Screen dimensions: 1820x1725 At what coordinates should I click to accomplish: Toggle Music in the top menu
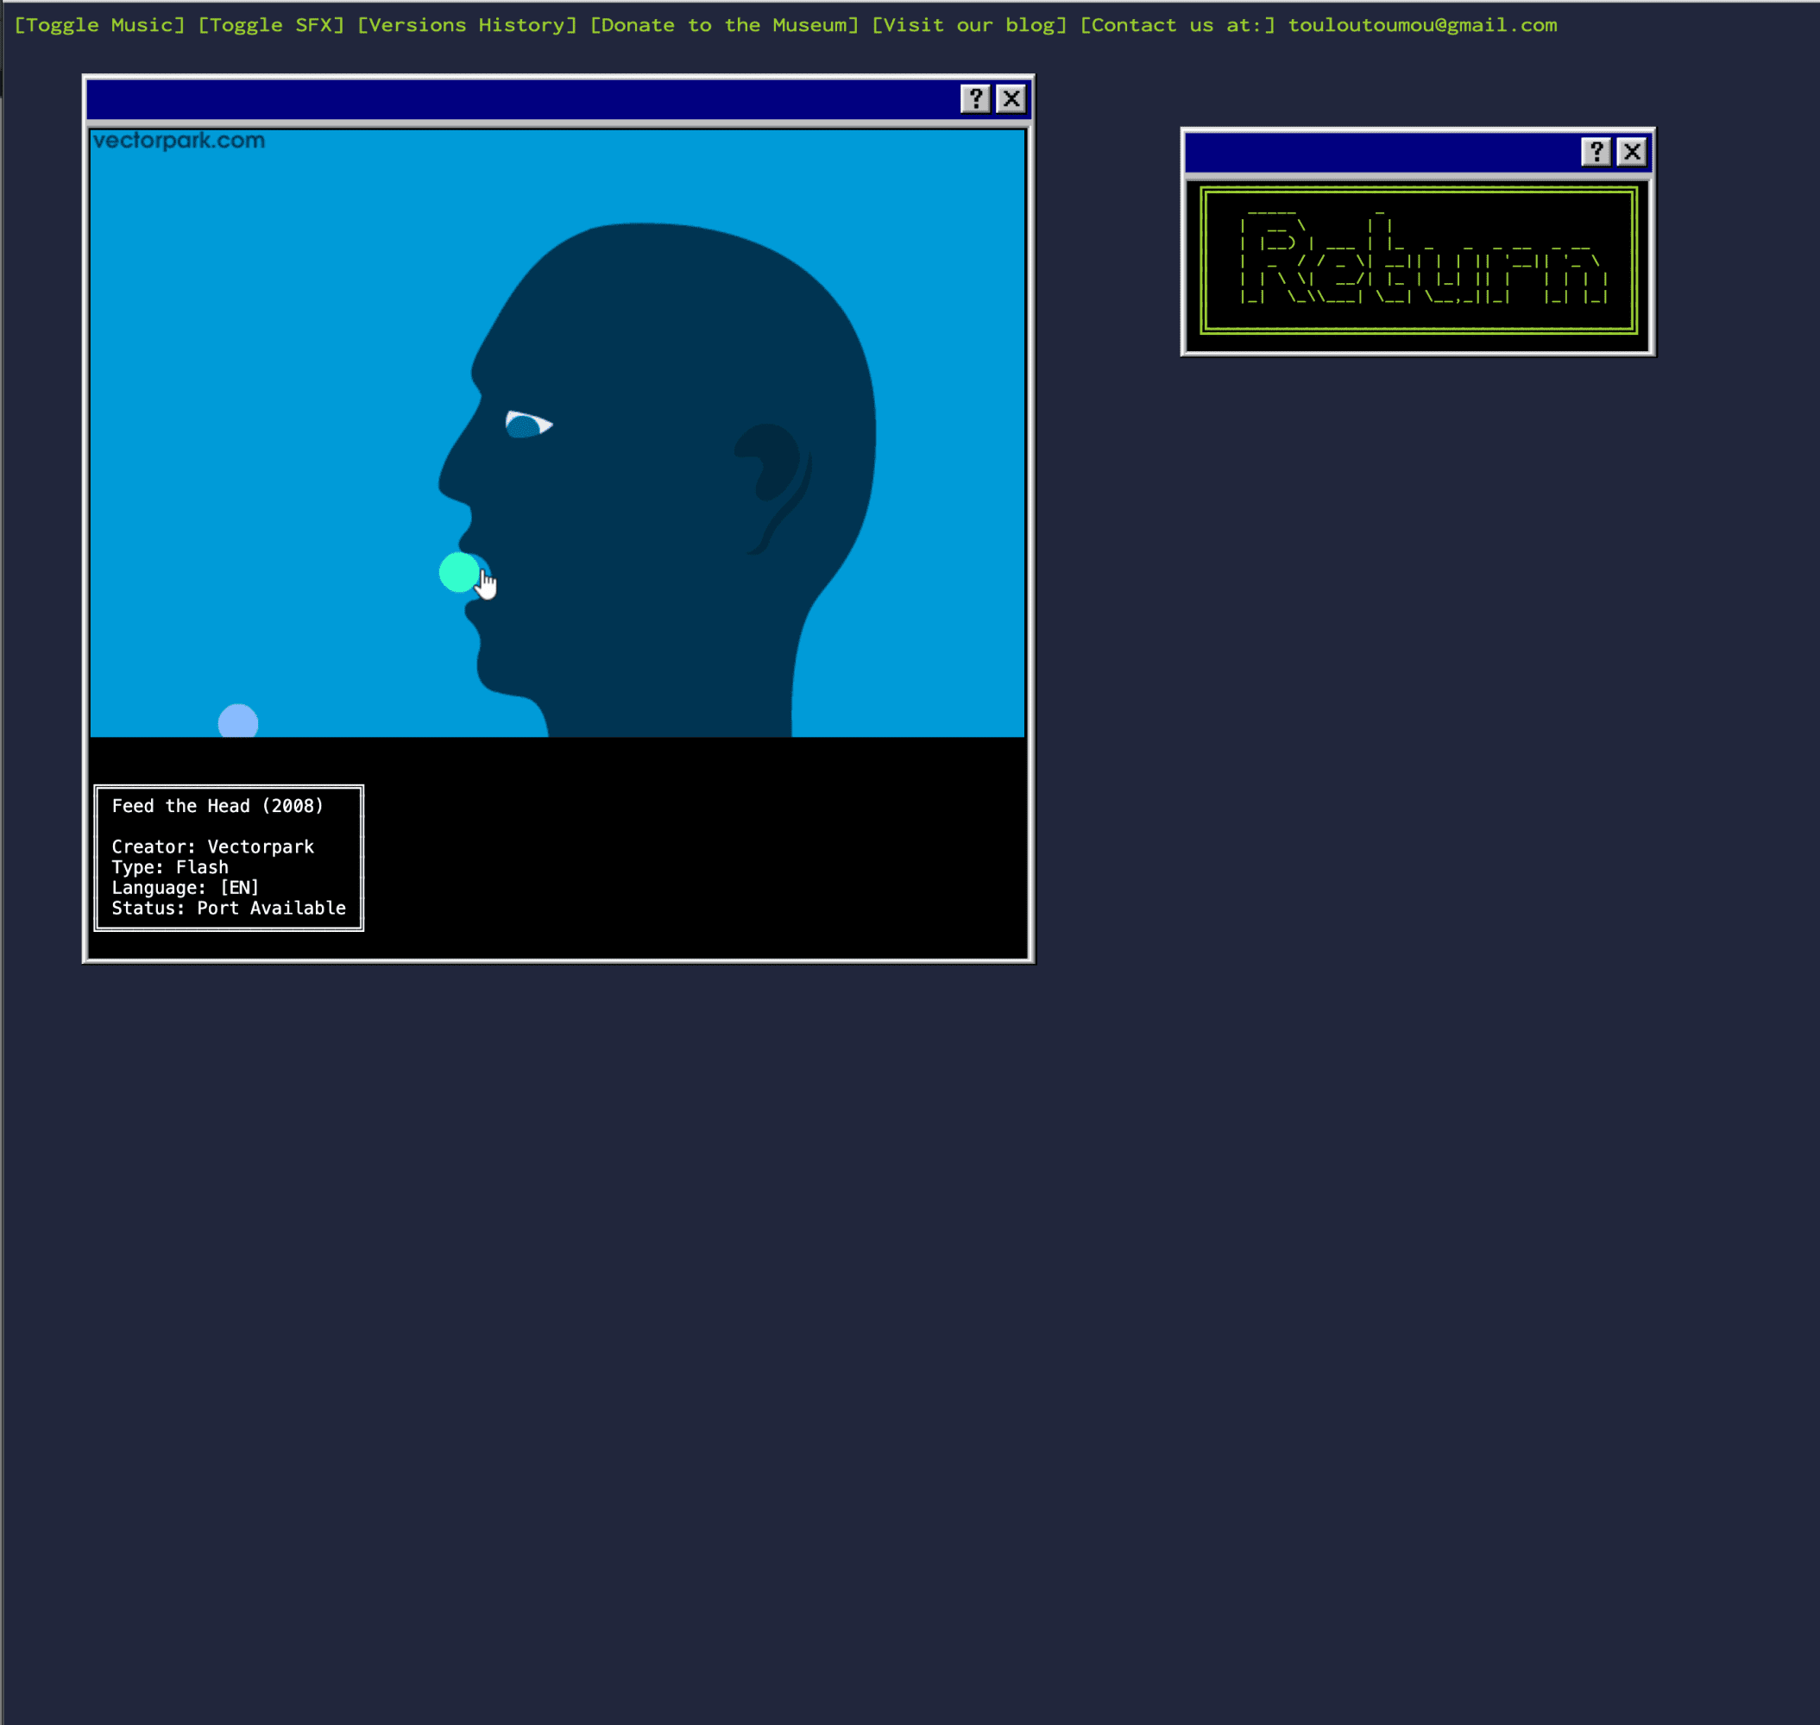[x=99, y=25]
